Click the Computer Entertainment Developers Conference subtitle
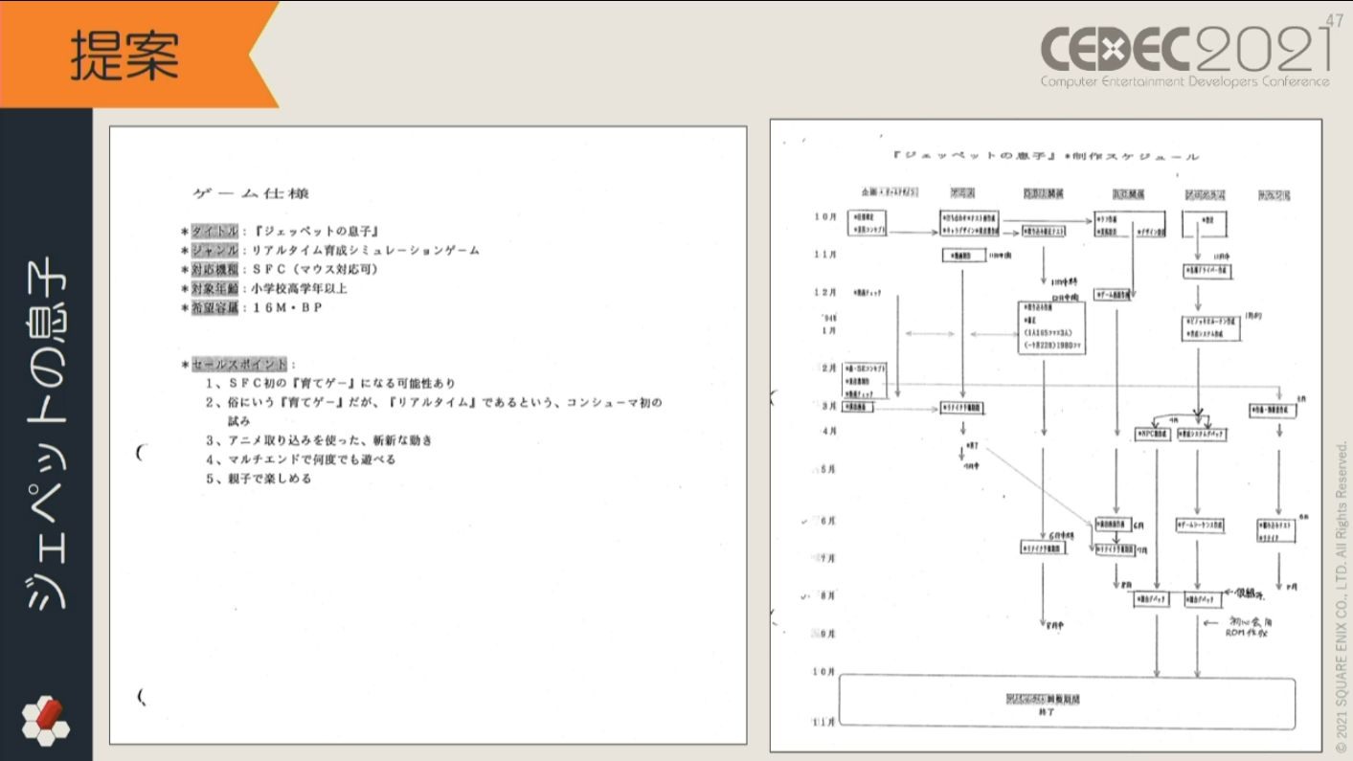This screenshot has height=761, width=1353. (x=1184, y=81)
